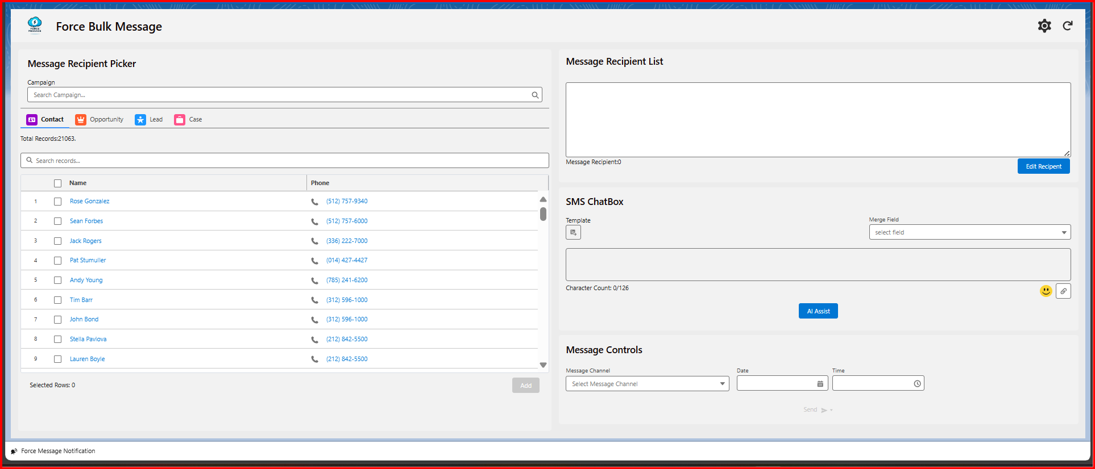The width and height of the screenshot is (1095, 469).
Task: Select the checkbox next to John Bond
Action: pyautogui.click(x=57, y=320)
